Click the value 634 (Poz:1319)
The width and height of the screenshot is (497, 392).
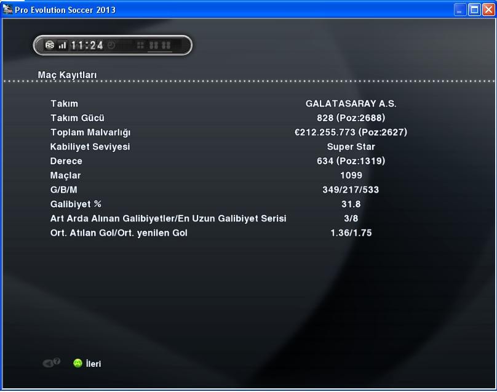pos(351,161)
